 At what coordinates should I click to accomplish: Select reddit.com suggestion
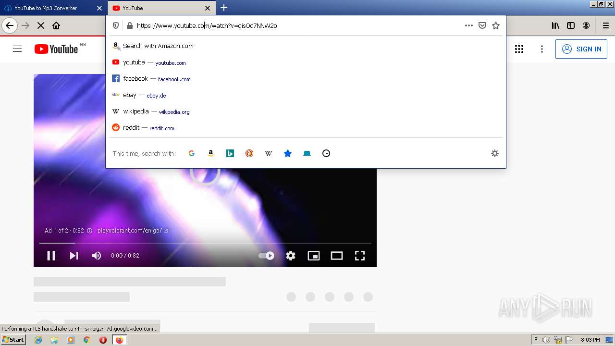pos(306,128)
